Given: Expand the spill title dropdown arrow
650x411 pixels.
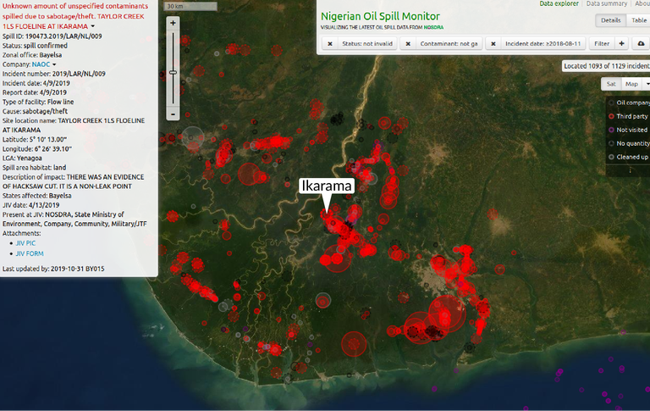Looking at the screenshot, I should tap(93, 26).
